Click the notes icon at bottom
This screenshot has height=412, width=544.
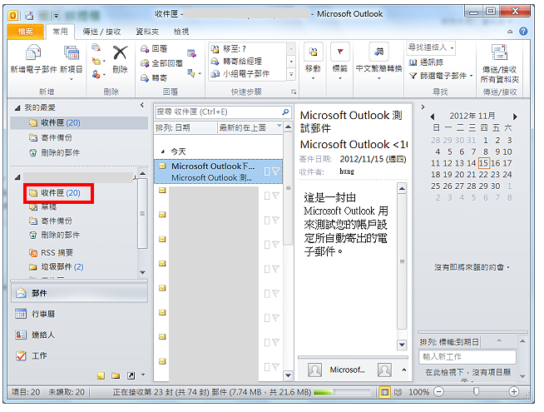point(101,375)
